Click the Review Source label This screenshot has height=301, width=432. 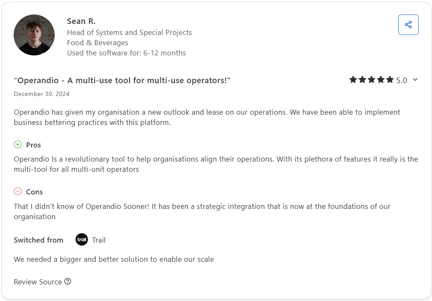click(38, 282)
